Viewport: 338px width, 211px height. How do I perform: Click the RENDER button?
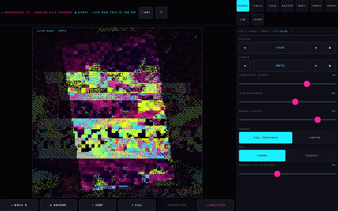coord(58,205)
